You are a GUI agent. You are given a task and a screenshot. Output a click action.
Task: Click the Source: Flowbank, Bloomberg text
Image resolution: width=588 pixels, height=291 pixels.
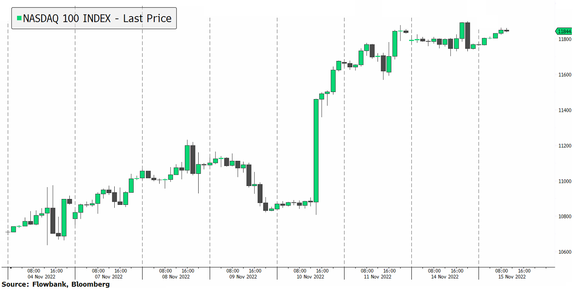tap(56, 284)
